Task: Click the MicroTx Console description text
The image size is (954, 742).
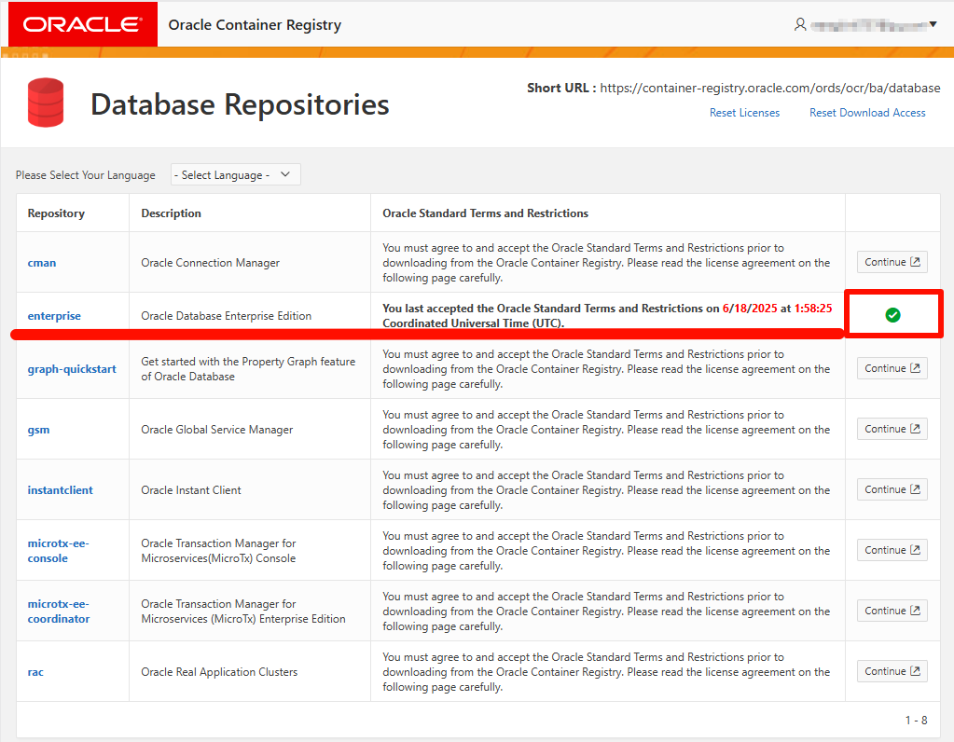Action: (218, 550)
